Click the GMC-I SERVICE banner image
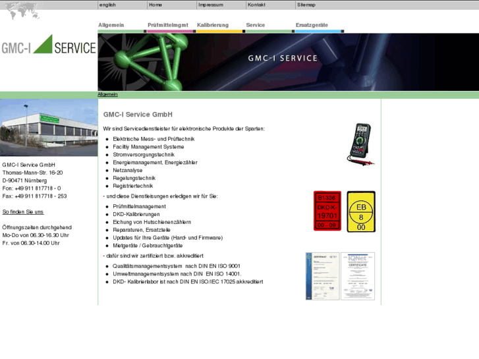Image resolution: width=479 pixels, height=359 pixels. point(289,62)
